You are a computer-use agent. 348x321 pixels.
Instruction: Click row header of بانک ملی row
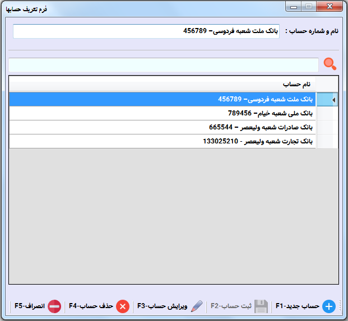coord(327,113)
